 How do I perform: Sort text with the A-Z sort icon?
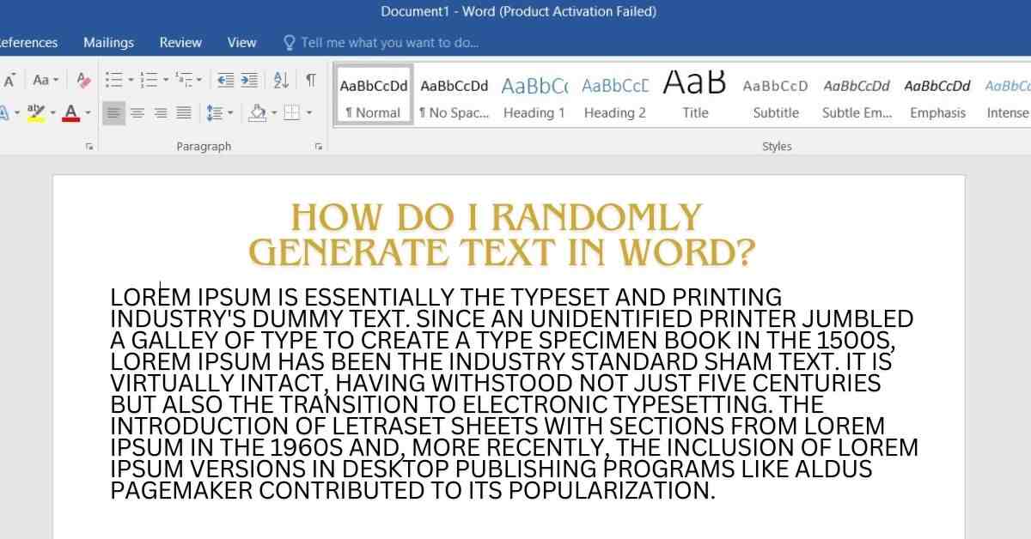click(281, 80)
